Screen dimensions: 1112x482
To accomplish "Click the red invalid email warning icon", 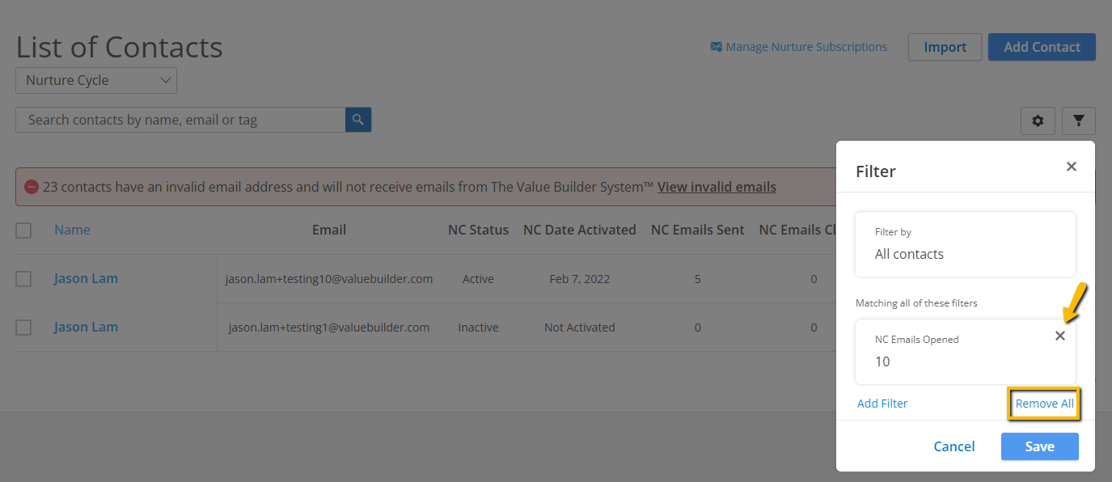I will (31, 187).
